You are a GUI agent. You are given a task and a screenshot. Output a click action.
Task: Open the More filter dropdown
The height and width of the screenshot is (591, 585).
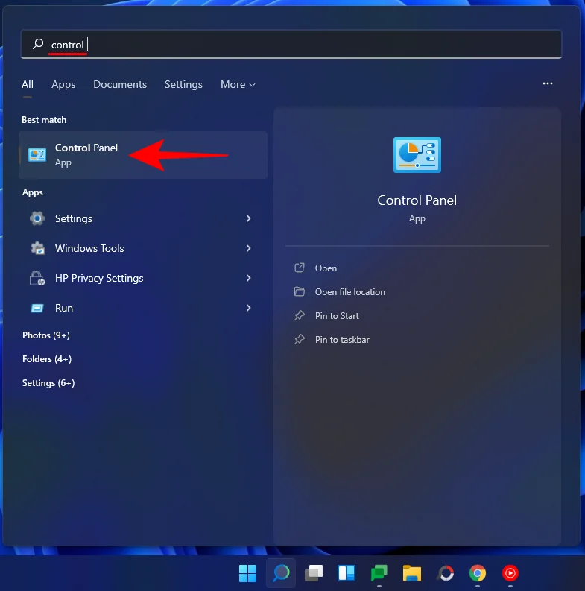click(238, 84)
